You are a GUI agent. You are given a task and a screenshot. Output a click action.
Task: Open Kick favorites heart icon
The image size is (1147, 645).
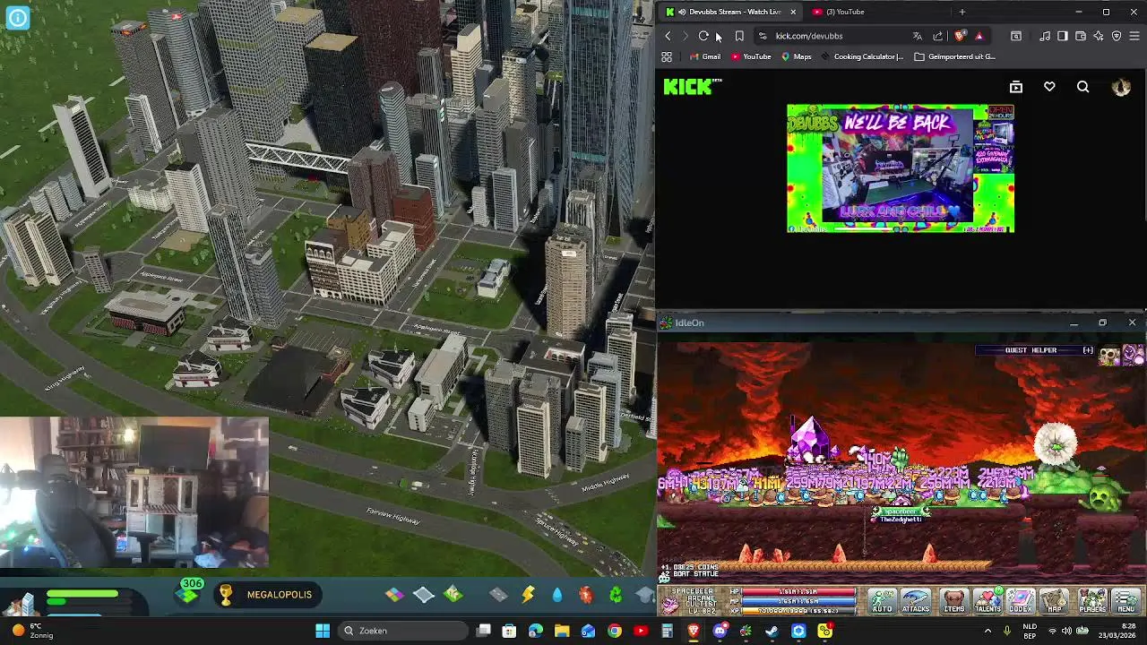1049,87
